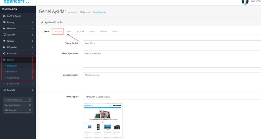Click the Eklentiler puzzle icon

[x=4, y=29]
